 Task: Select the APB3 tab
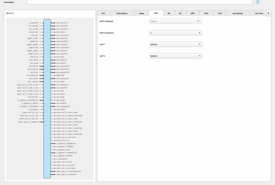point(206,13)
